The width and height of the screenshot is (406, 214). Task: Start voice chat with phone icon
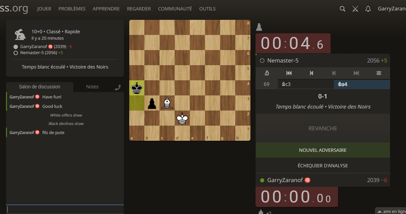[117, 87]
